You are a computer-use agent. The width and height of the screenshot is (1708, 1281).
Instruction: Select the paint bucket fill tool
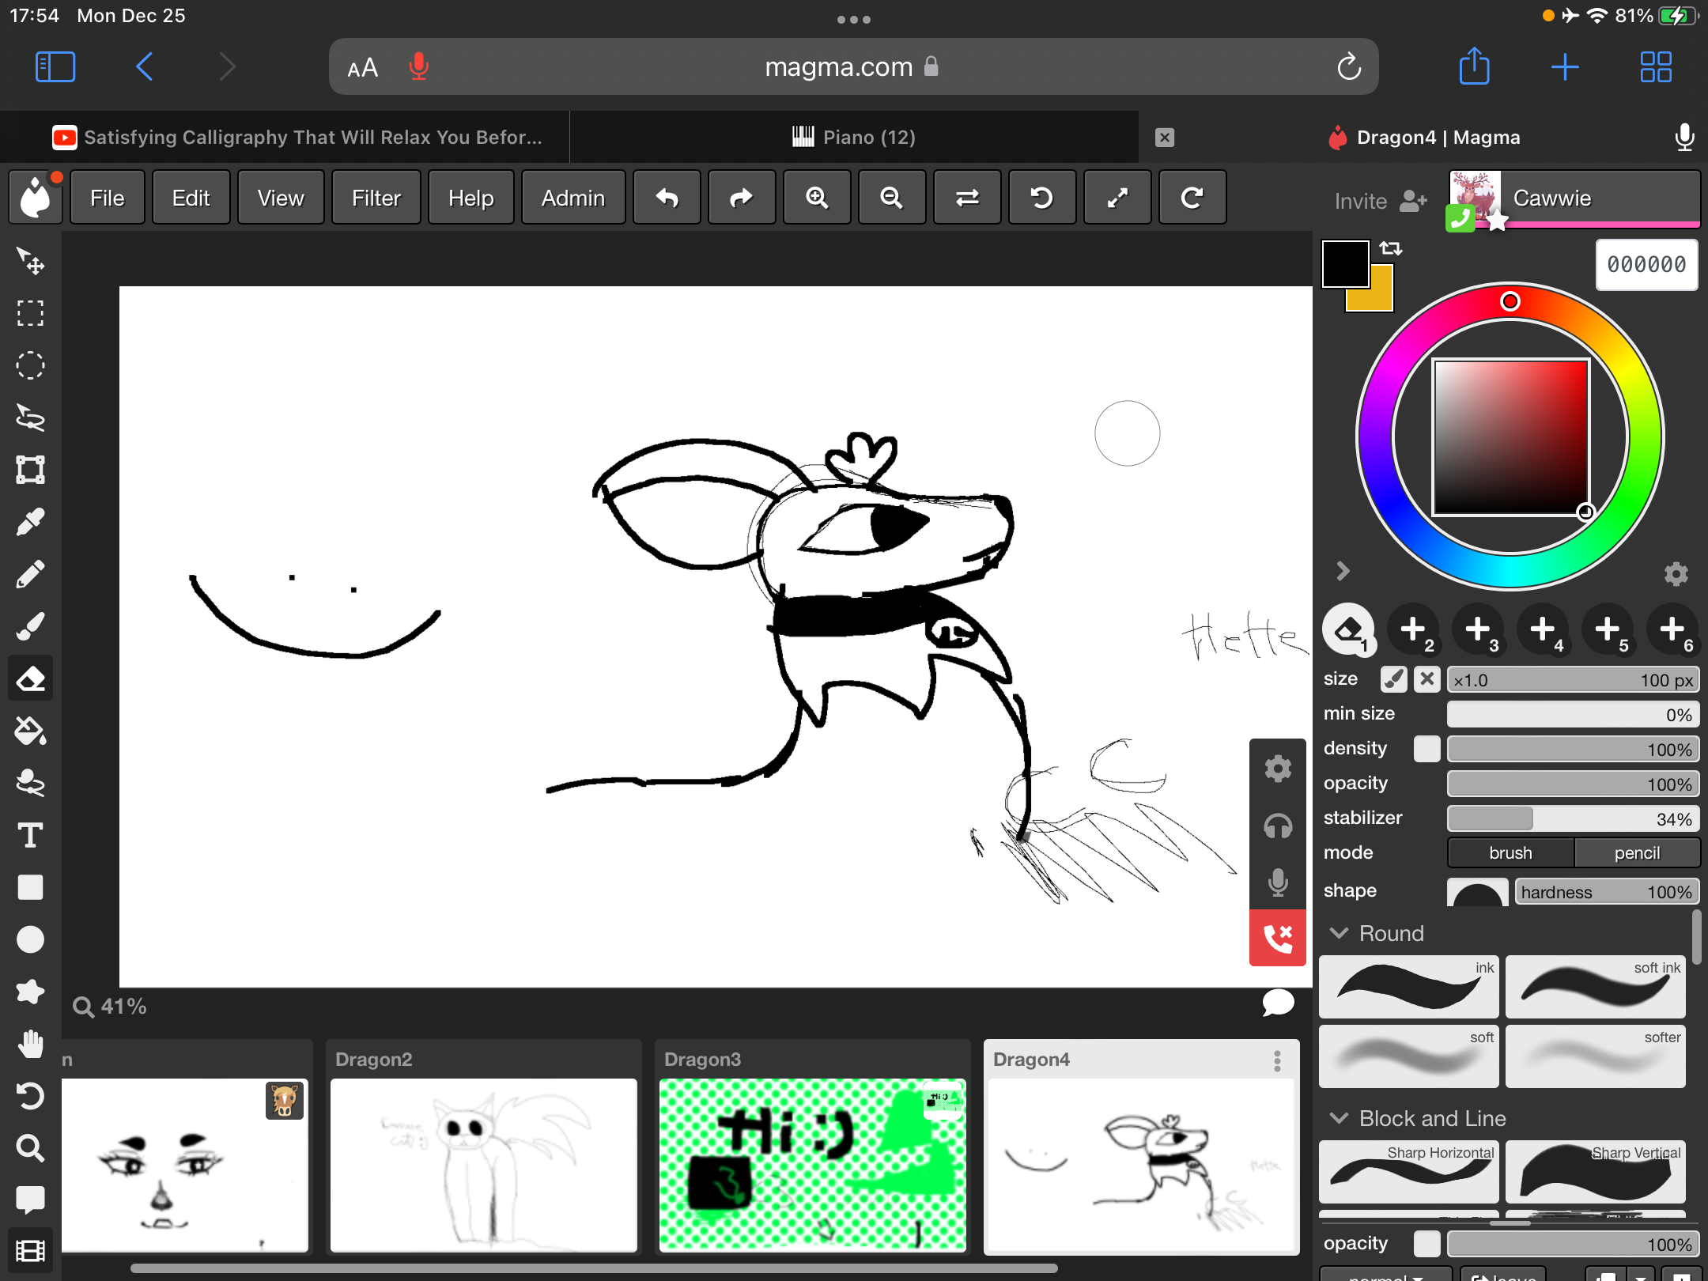31,731
